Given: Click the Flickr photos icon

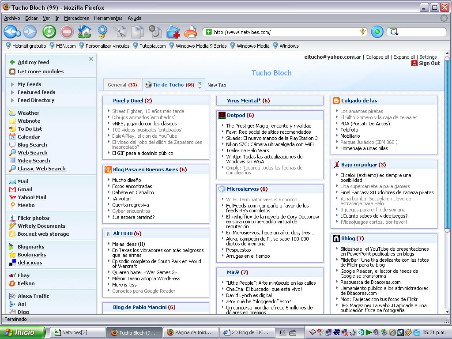Looking at the screenshot, I should pyautogui.click(x=12, y=218).
